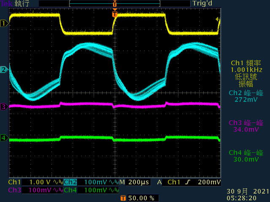270x202 pixels.
Task: Click the Ch3 34.0mV peak-to-peak value
Action: pyautogui.click(x=246, y=129)
